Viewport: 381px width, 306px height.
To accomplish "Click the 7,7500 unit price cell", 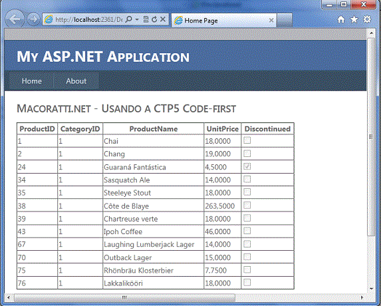I will click(x=223, y=270).
